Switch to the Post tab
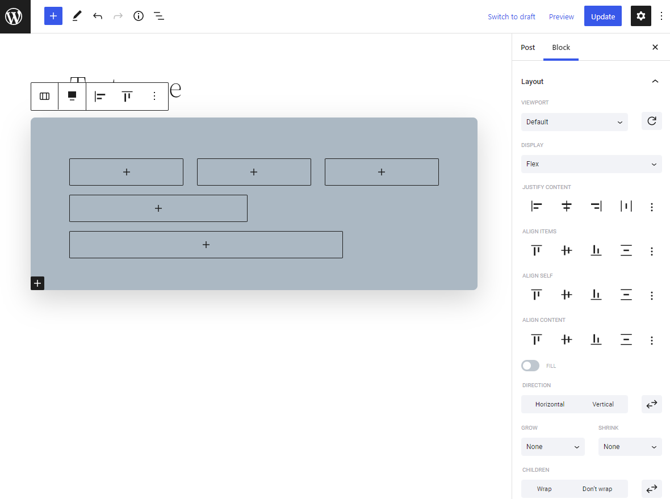The height and width of the screenshot is (499, 670). pos(527,48)
